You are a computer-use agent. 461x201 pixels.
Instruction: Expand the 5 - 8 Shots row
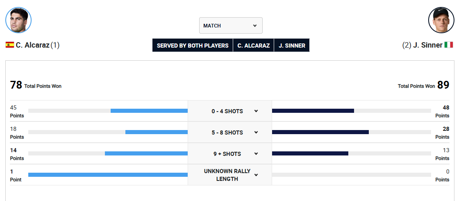coord(256,132)
